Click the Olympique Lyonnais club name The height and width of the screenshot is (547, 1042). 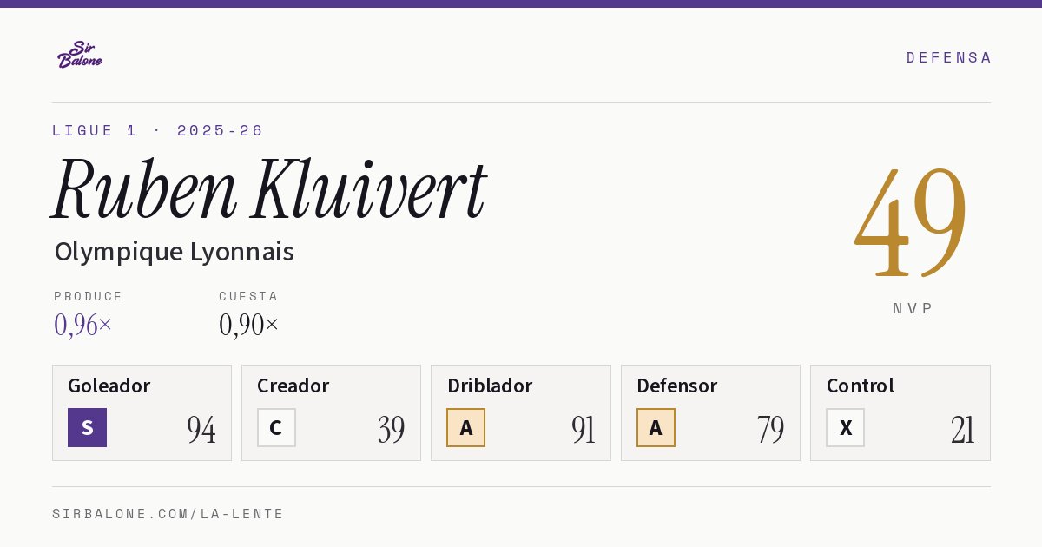click(x=175, y=252)
